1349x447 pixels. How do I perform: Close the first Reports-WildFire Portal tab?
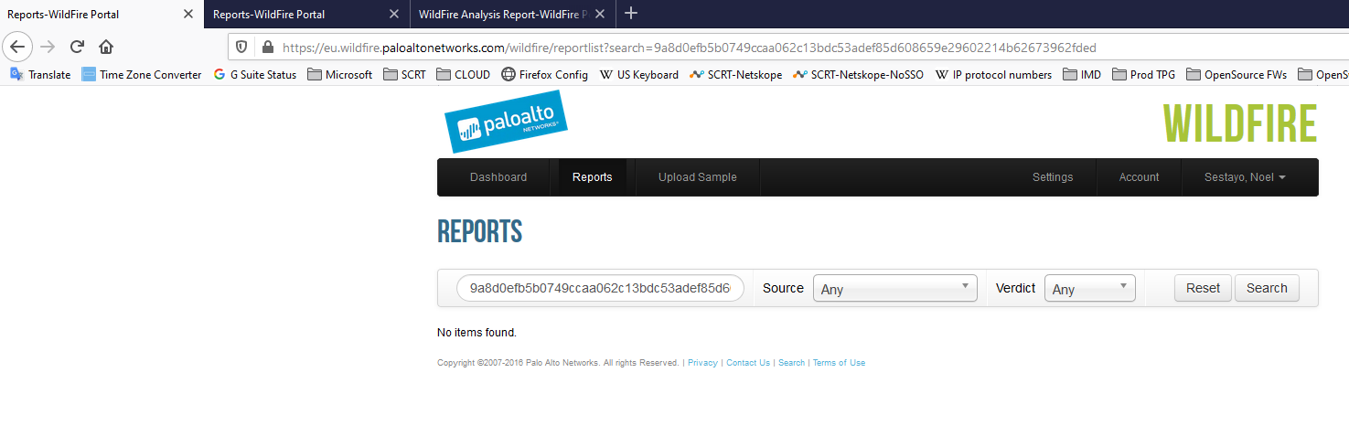pos(188,14)
